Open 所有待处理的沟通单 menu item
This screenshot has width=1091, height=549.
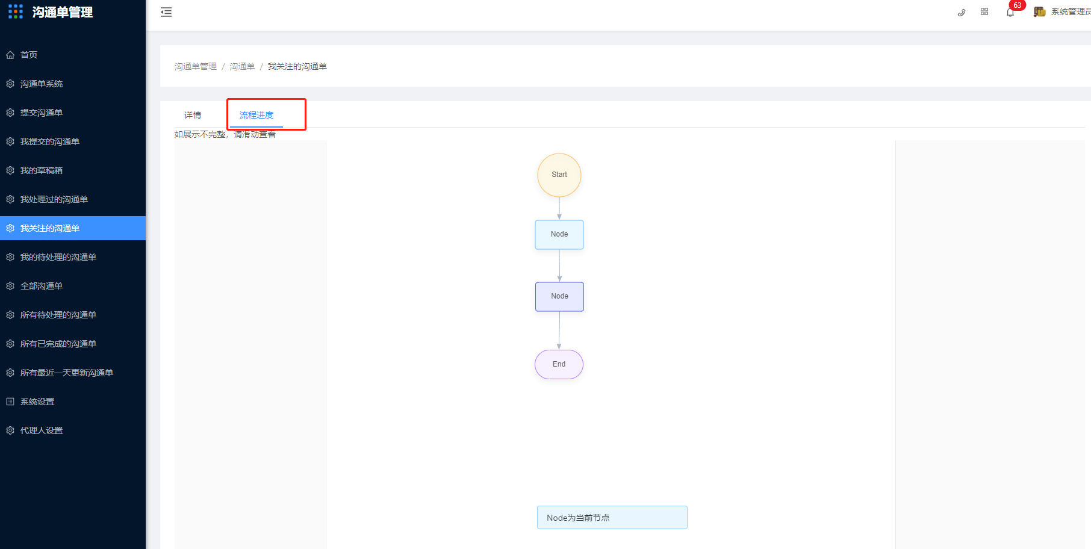pos(73,315)
